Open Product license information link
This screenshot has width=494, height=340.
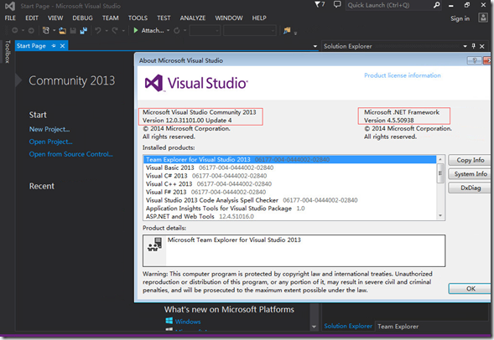point(403,75)
